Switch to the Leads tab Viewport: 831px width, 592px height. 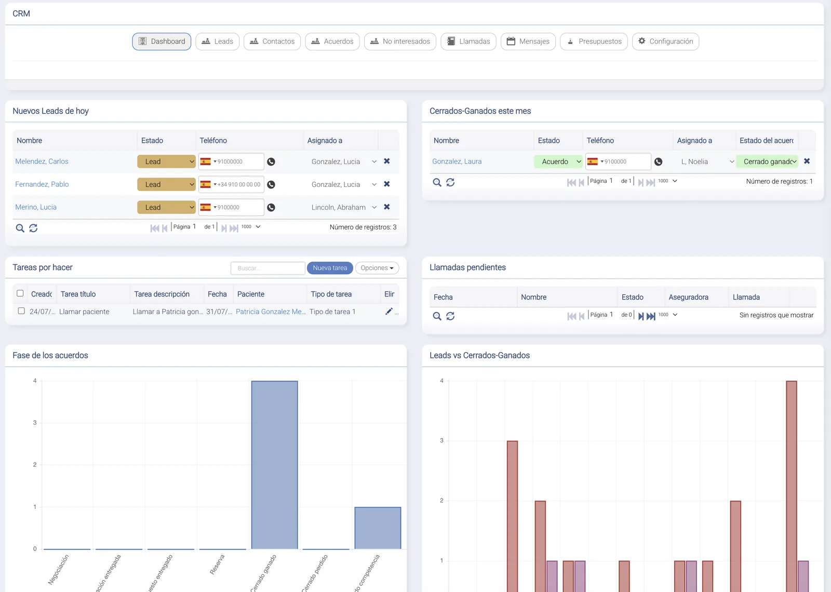(x=218, y=42)
